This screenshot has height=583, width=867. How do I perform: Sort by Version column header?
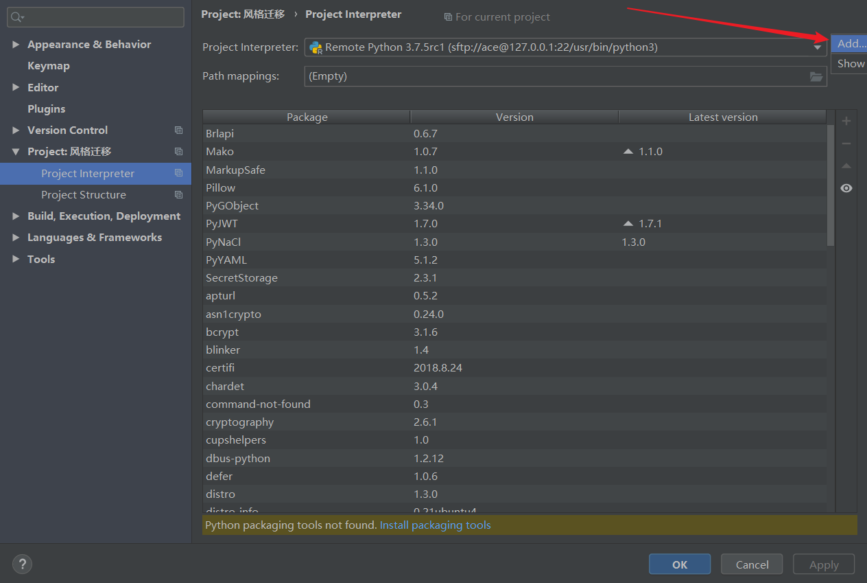(x=514, y=117)
